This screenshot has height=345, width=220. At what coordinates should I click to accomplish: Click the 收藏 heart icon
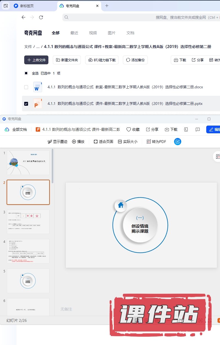(x=133, y=129)
